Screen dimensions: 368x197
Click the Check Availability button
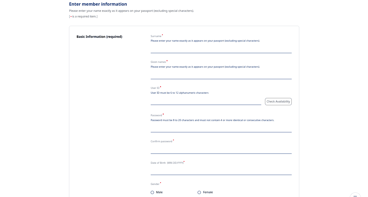[x=278, y=101]
